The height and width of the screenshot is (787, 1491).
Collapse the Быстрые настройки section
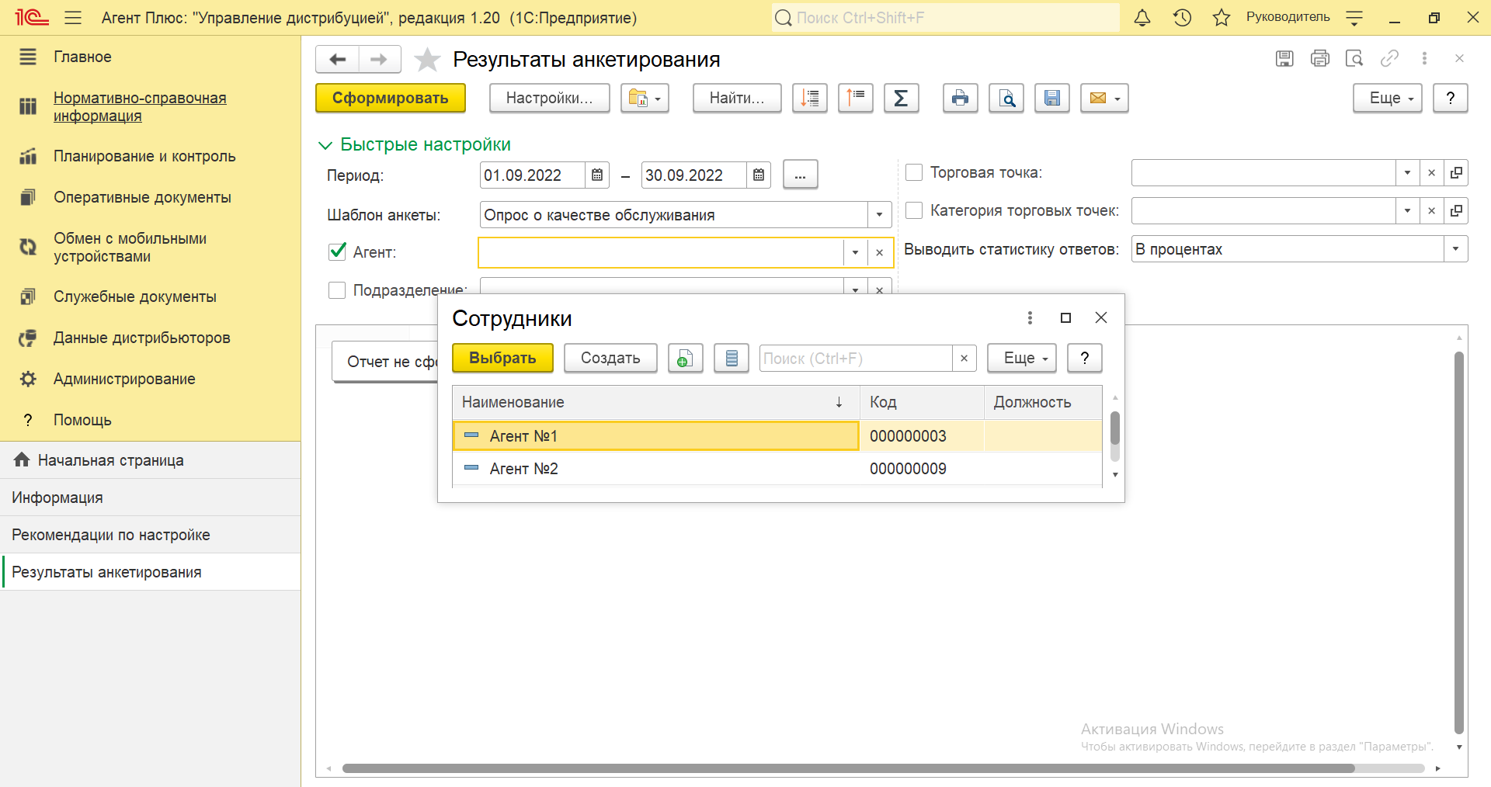click(x=325, y=145)
